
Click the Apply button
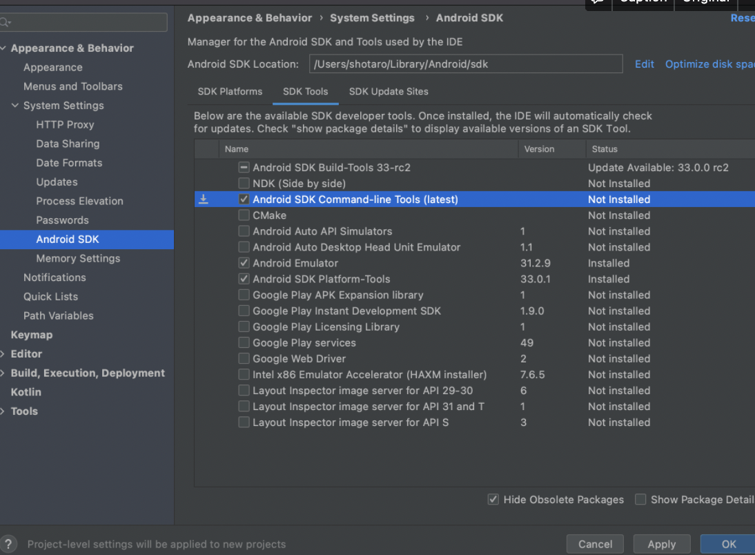pyautogui.click(x=662, y=544)
